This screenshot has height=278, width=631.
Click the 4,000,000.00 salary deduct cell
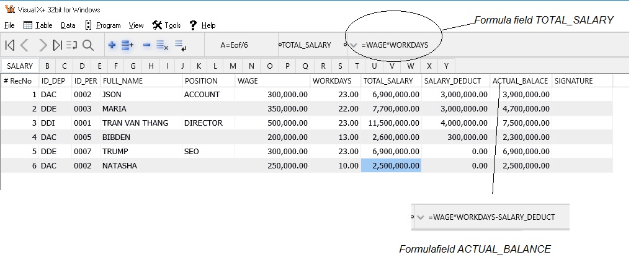pos(455,123)
